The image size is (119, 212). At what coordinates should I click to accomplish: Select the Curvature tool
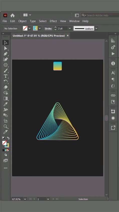point(6,59)
